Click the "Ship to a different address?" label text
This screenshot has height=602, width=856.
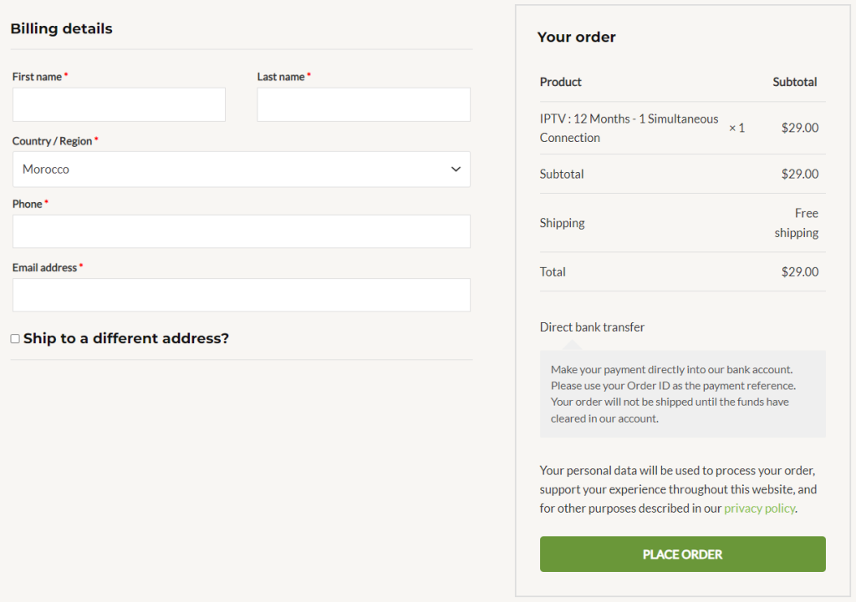tap(125, 338)
